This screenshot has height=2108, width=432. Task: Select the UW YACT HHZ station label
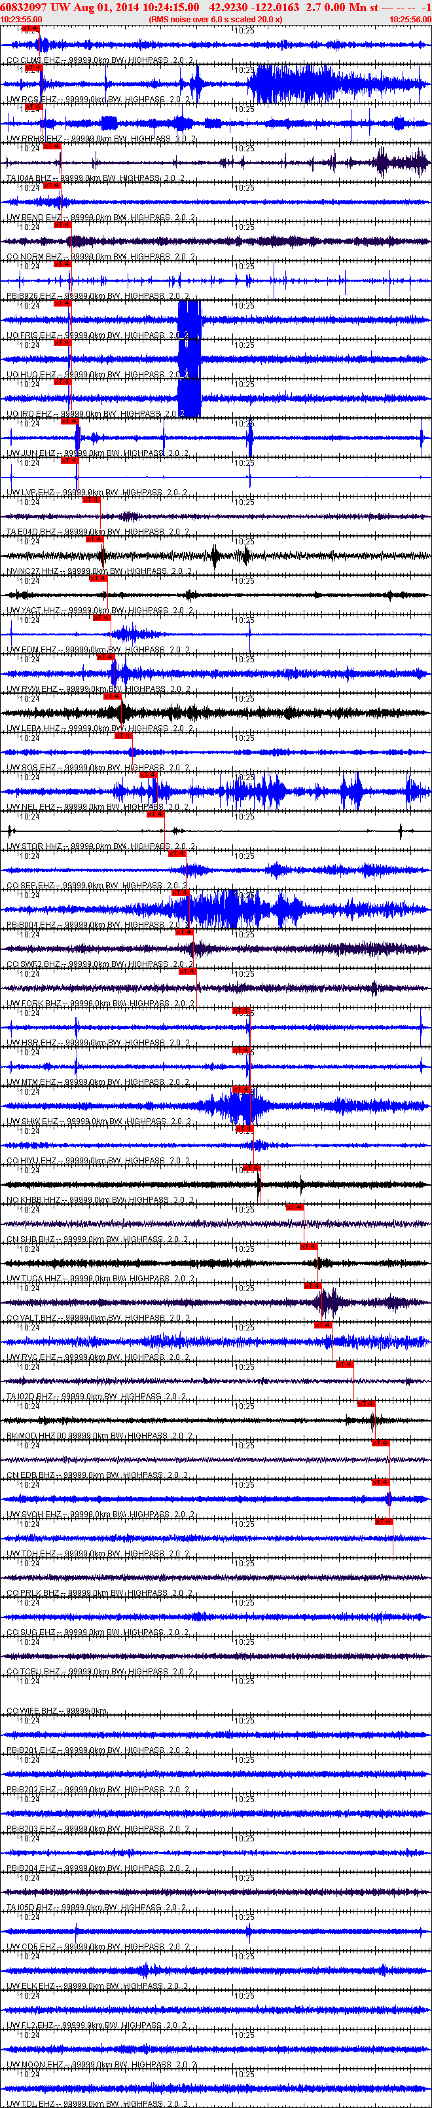click(x=99, y=611)
